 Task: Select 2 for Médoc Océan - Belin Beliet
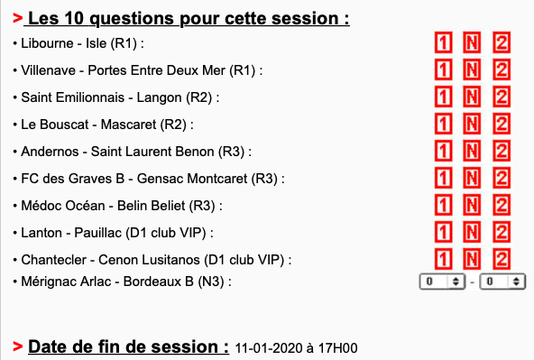click(502, 205)
